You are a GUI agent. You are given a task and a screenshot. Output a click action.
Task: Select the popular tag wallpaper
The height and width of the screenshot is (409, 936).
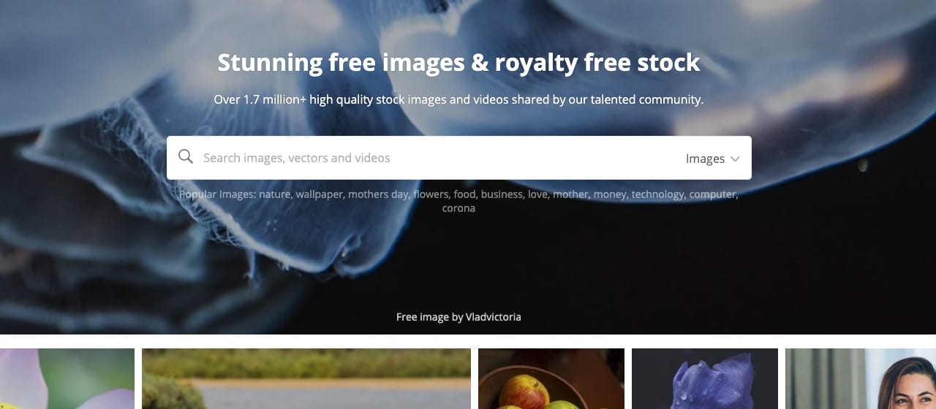[x=320, y=194]
